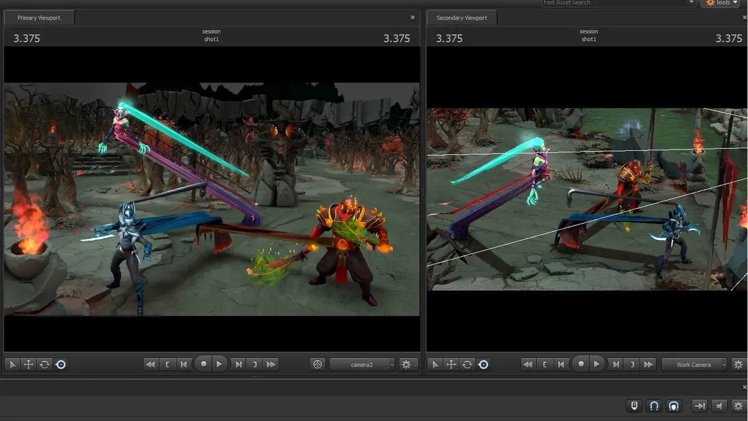
Task: Choose the move tool in Secondary Viewport
Action: coord(451,364)
